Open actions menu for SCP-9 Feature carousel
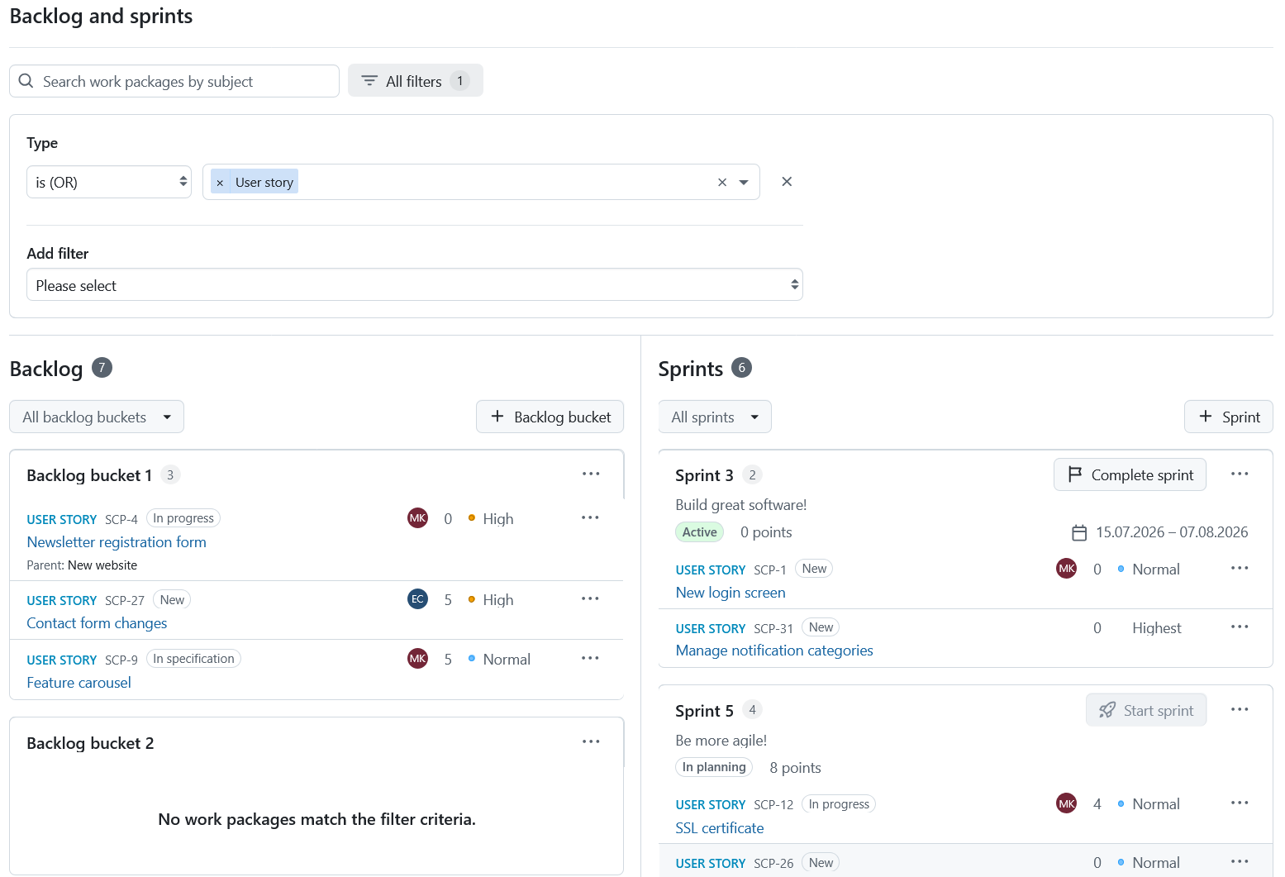 click(590, 659)
